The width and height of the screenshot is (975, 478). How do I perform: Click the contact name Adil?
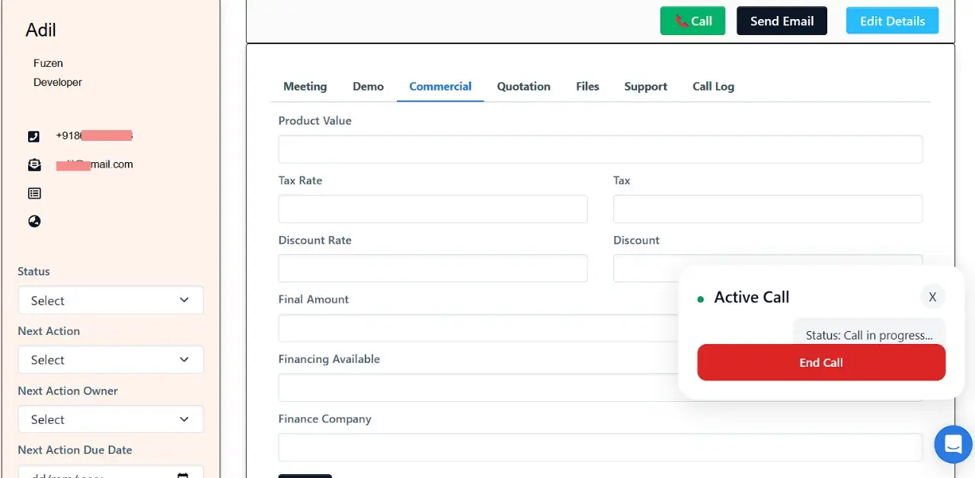pyautogui.click(x=41, y=30)
